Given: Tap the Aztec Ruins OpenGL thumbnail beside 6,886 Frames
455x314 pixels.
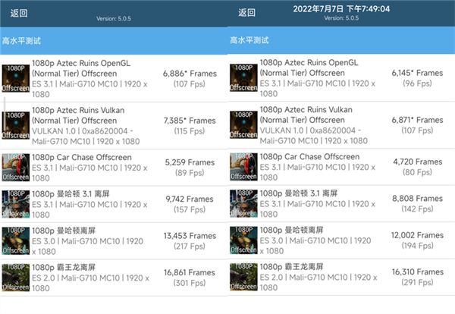Looking at the screenshot, I should [15, 78].
